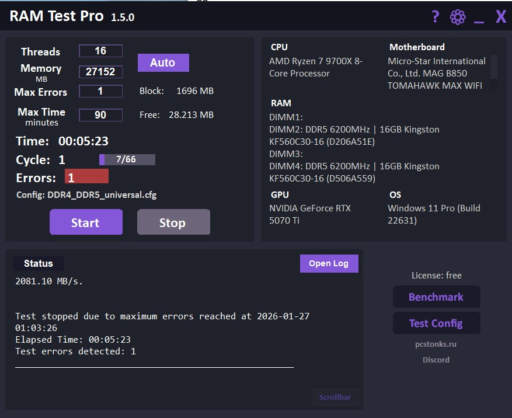Click the Time: 00:05:23 readout

(62, 141)
